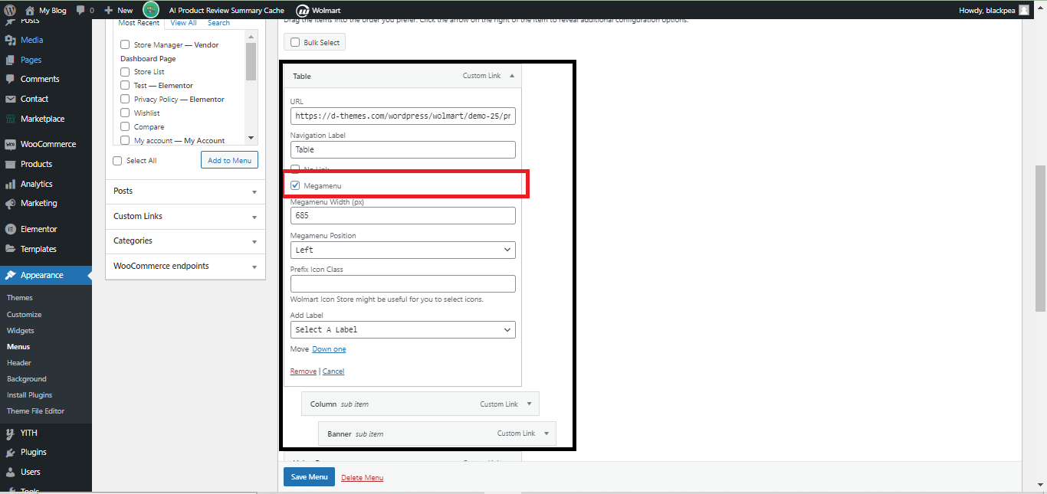Click the plus New icon
Screen dimensions: 1047x494
108,10
